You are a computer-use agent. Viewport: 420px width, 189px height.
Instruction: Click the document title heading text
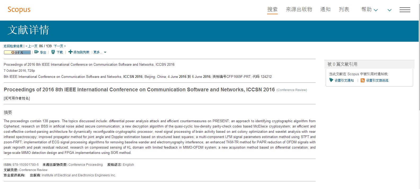pos(139,89)
